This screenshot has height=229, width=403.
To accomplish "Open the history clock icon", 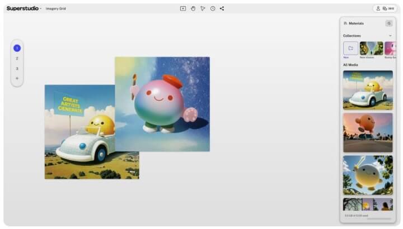I will pos(213,8).
